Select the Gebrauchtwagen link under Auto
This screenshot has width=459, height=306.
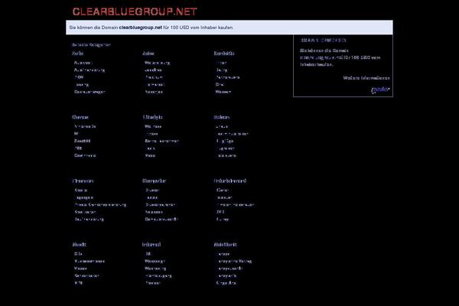90,91
